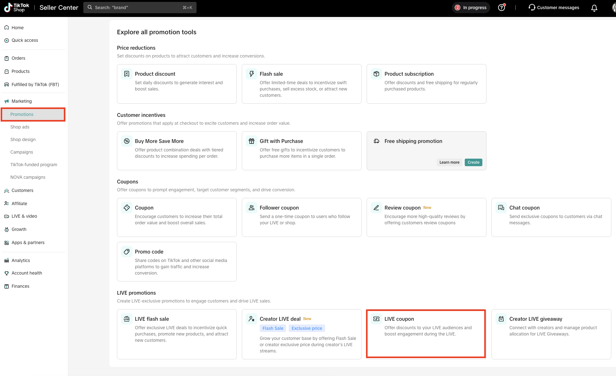Click Create on Free shipping promotion
Screen dimensions: 616x376
point(473,162)
